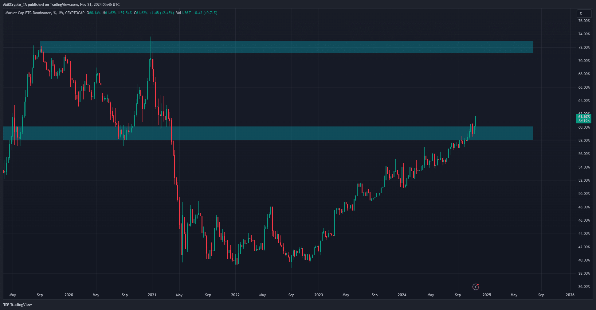Select the current price label 61.62% on the axis
This screenshot has height=310, width=596.
pos(584,117)
